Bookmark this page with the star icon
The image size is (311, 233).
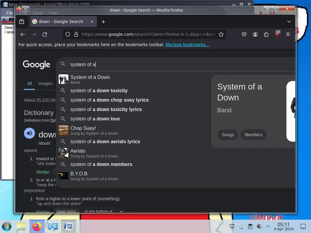(x=221, y=35)
